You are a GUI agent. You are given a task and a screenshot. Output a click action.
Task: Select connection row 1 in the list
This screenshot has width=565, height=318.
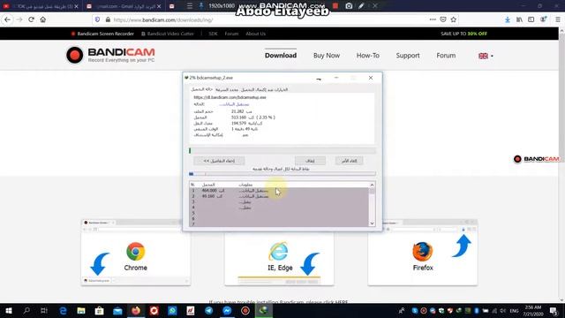tap(279, 191)
